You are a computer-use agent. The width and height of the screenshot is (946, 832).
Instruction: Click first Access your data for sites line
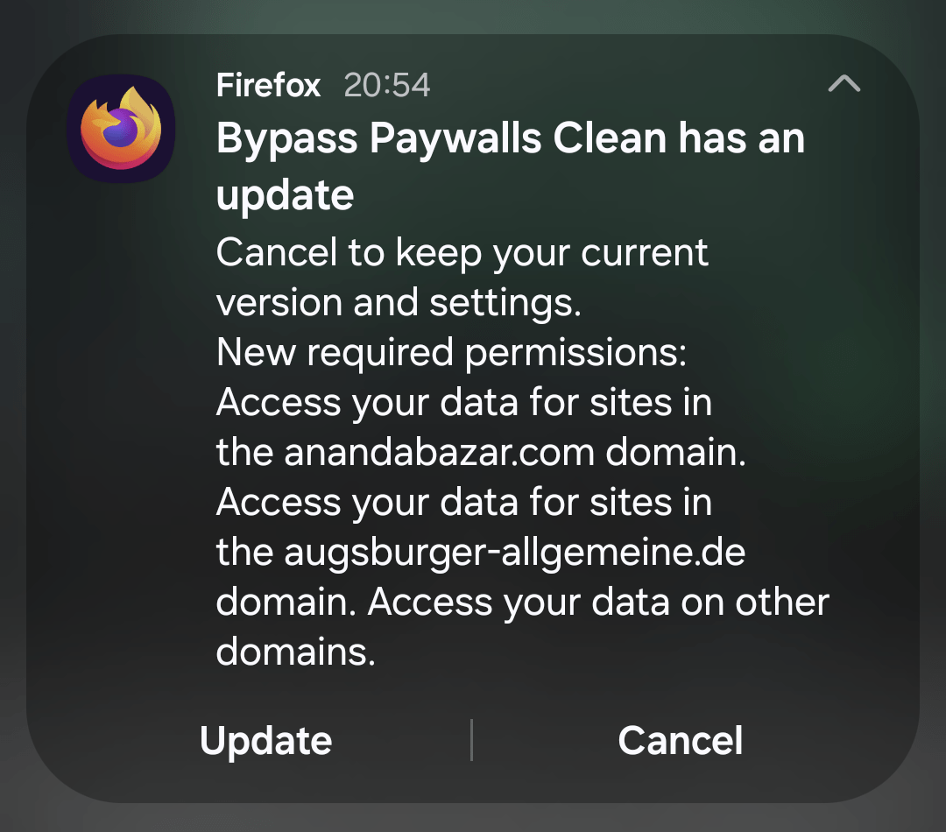tap(464, 402)
